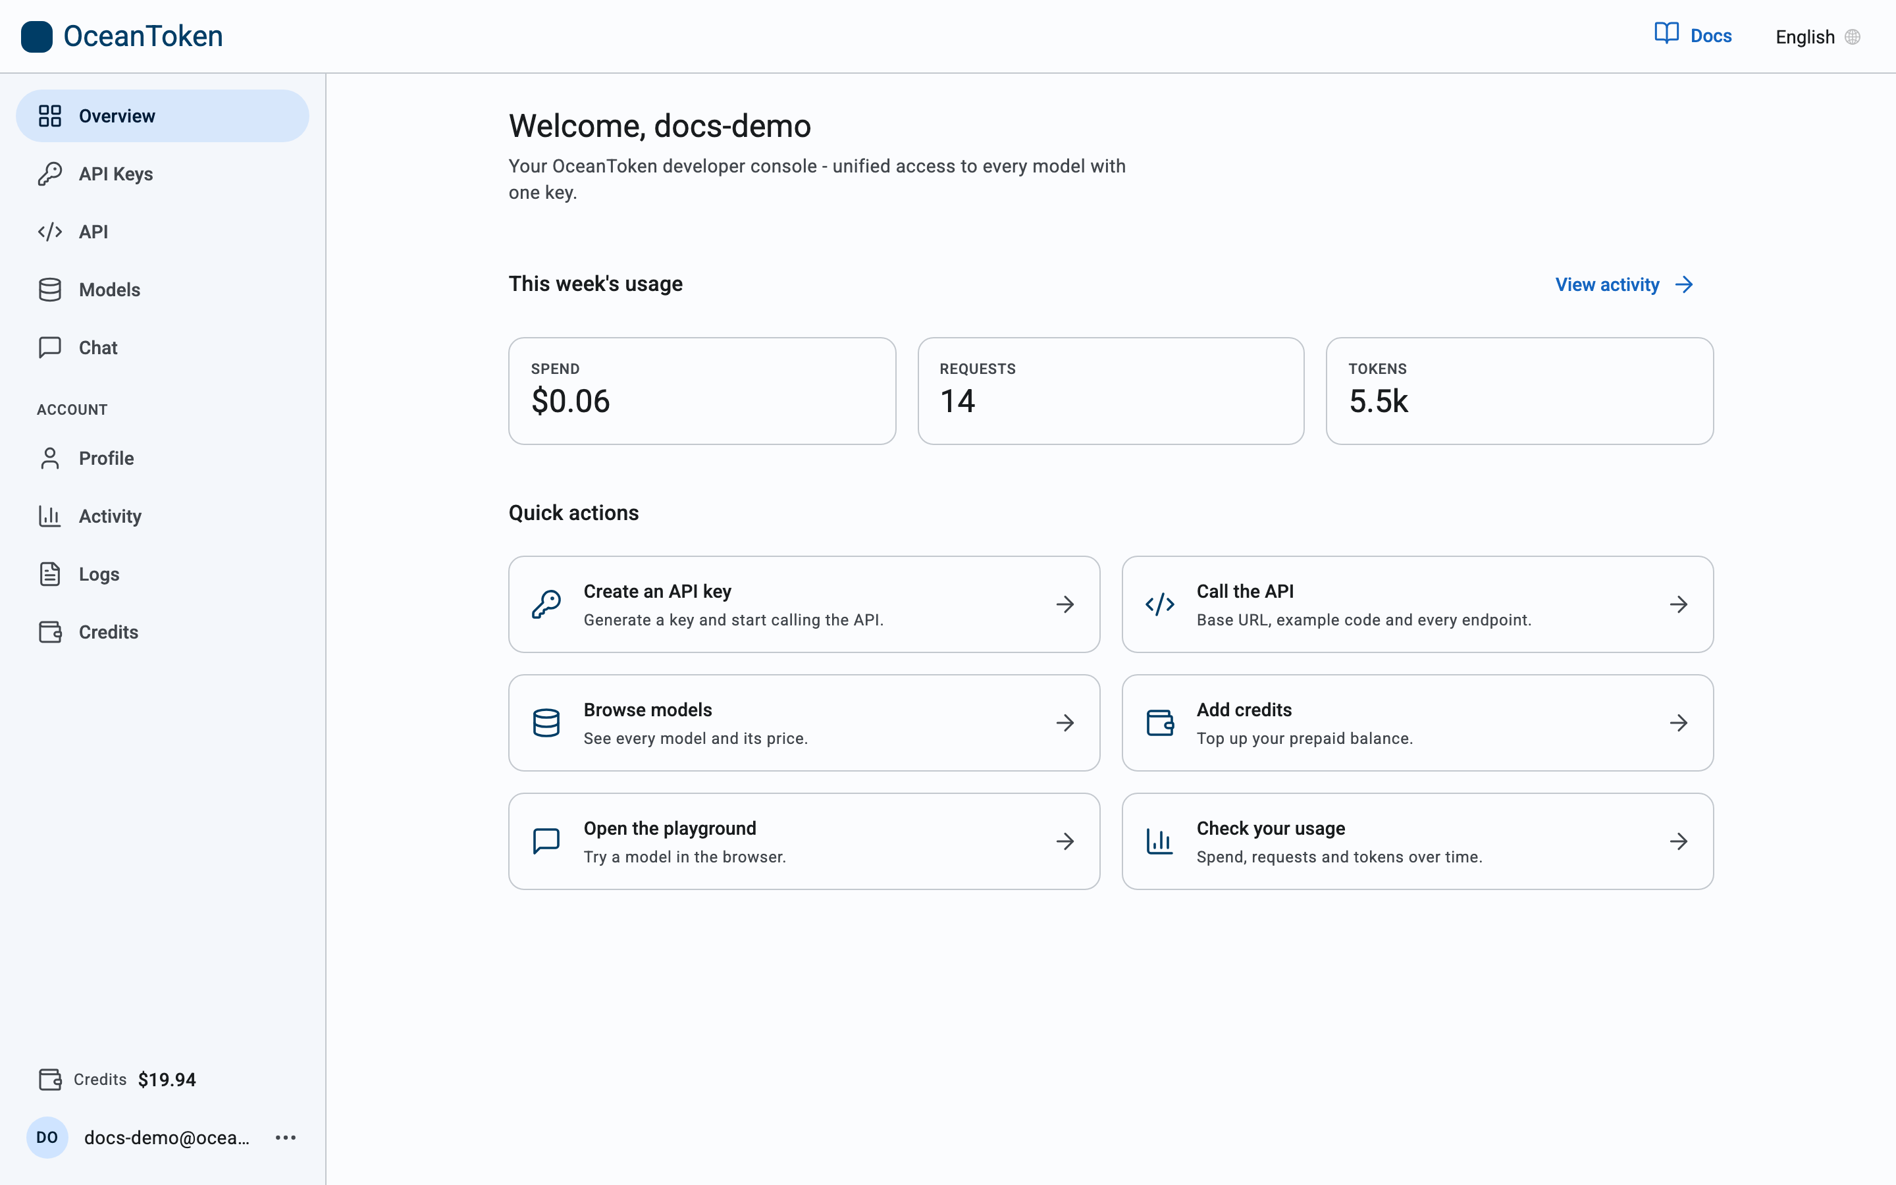Open the English language selector
1896x1185 pixels.
click(1818, 37)
